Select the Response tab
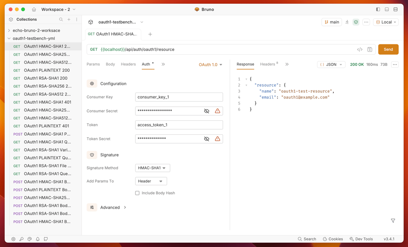Image resolution: width=408 pixels, height=247 pixels. click(x=245, y=64)
